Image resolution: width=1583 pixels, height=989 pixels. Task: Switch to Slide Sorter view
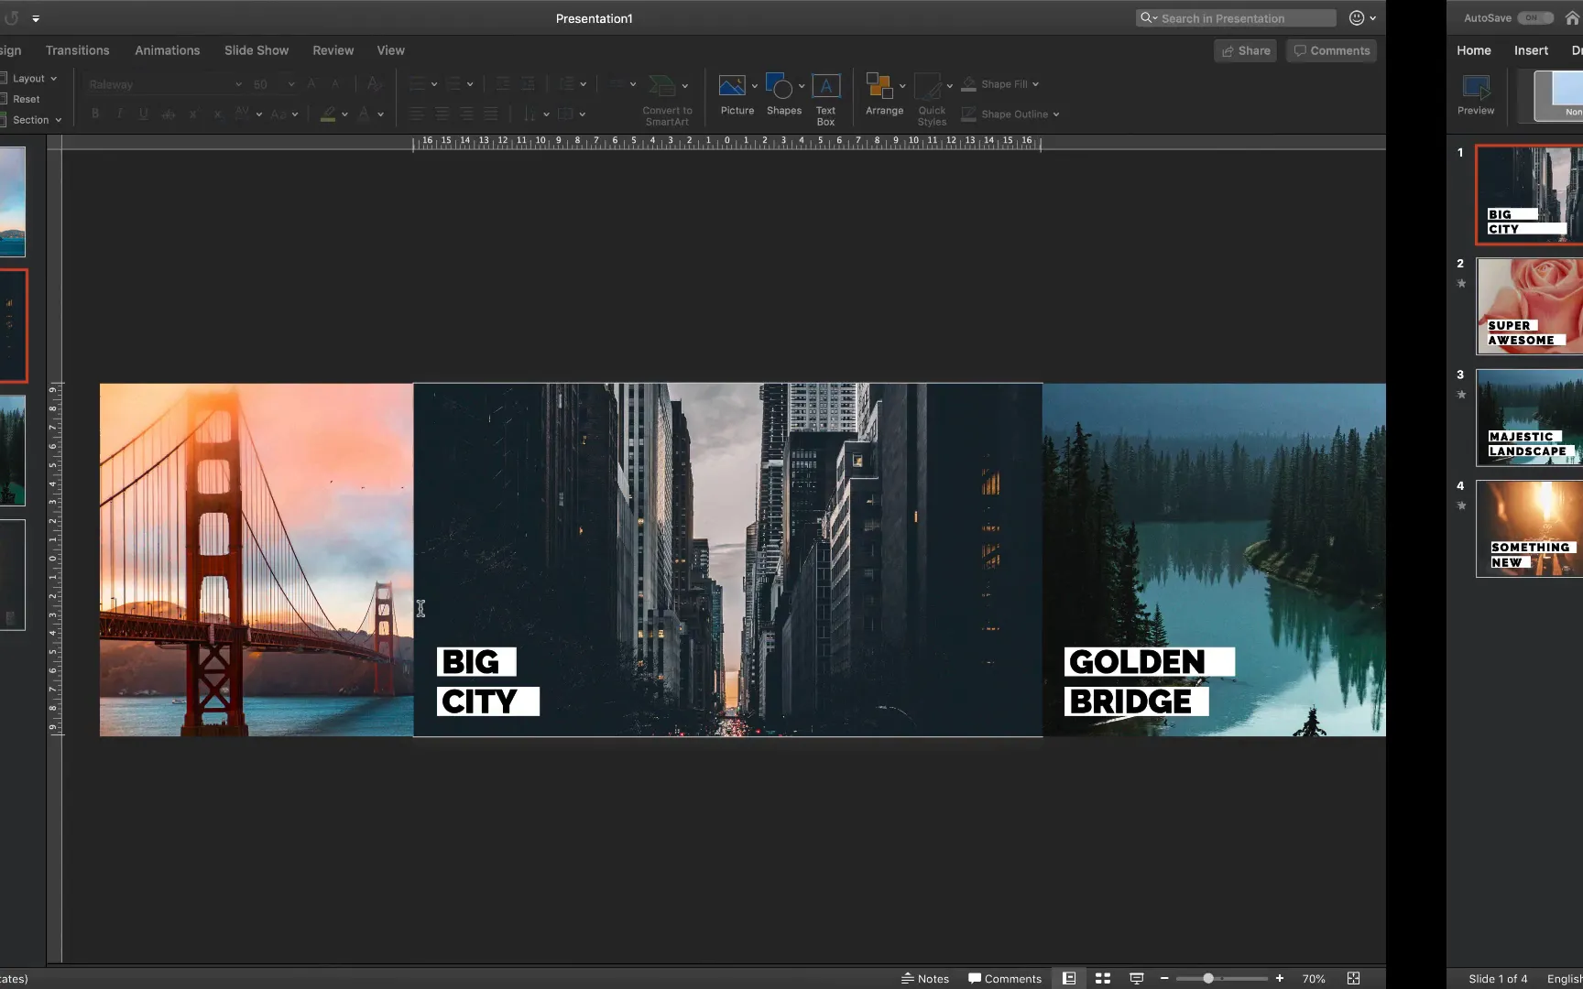click(x=1103, y=978)
